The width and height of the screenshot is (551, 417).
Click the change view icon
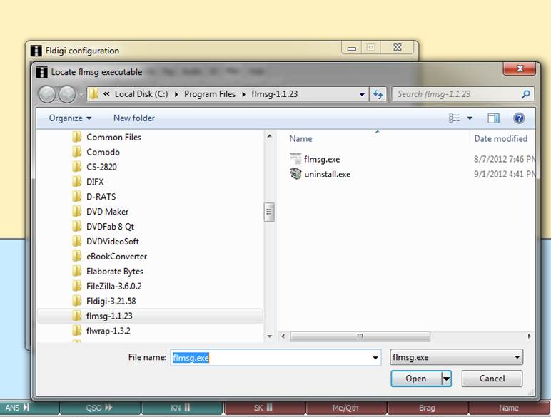pos(455,118)
